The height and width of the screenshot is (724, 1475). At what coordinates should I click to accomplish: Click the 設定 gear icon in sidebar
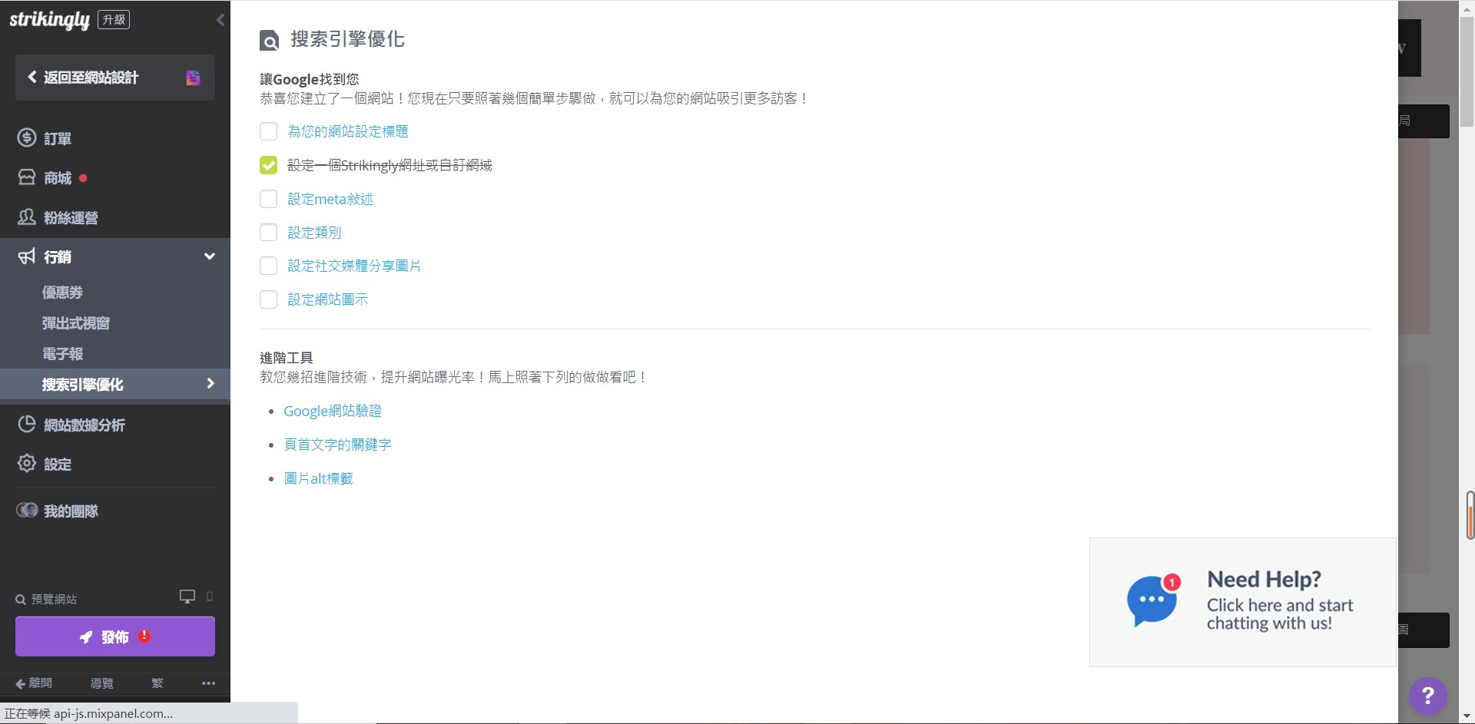pyautogui.click(x=27, y=464)
